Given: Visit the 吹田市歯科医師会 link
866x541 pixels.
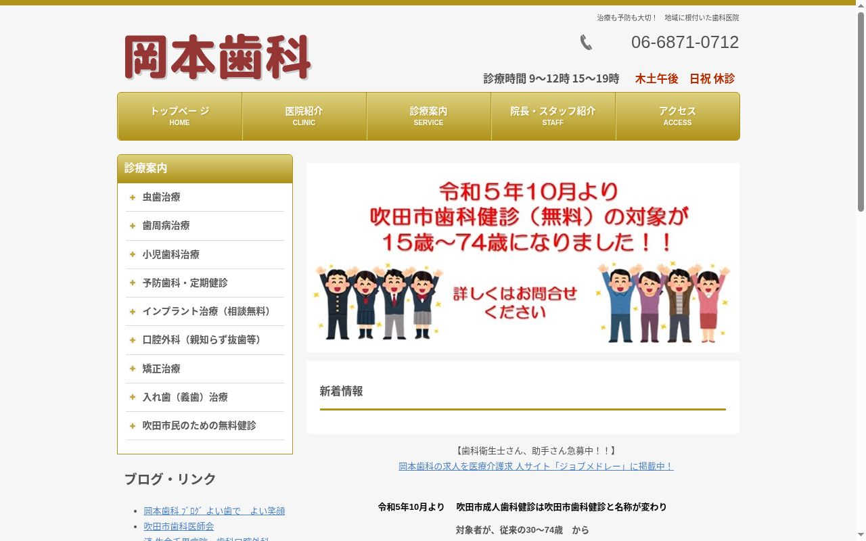Looking at the screenshot, I should click(x=179, y=526).
